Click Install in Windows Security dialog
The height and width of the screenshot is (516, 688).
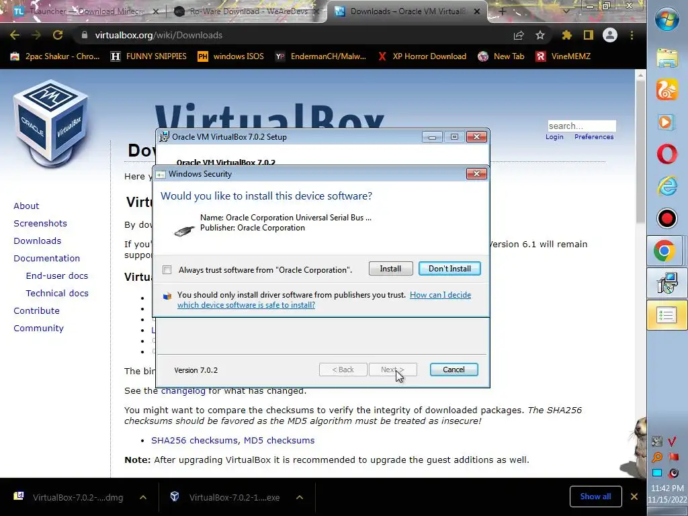(390, 269)
